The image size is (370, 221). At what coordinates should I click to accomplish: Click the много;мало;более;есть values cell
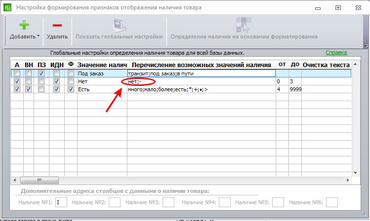pyautogui.click(x=202, y=89)
